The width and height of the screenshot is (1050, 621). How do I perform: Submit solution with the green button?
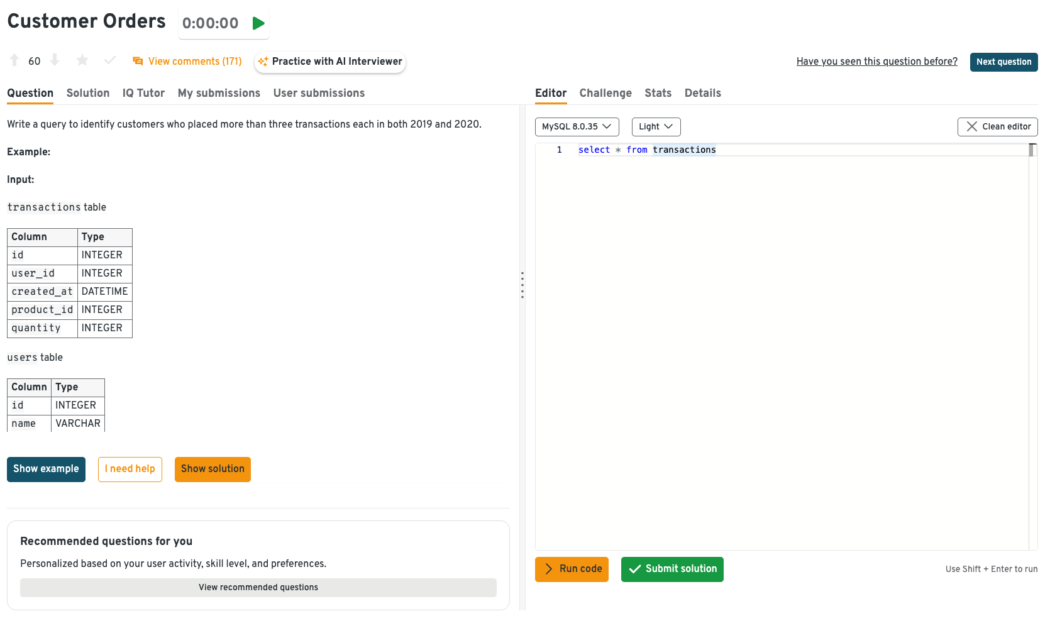tap(672, 569)
